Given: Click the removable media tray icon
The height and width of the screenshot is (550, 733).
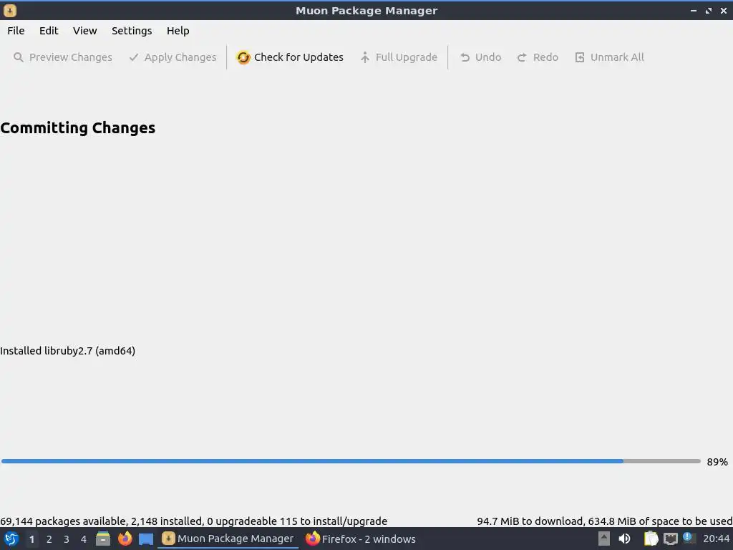Looking at the screenshot, I should 604,539.
